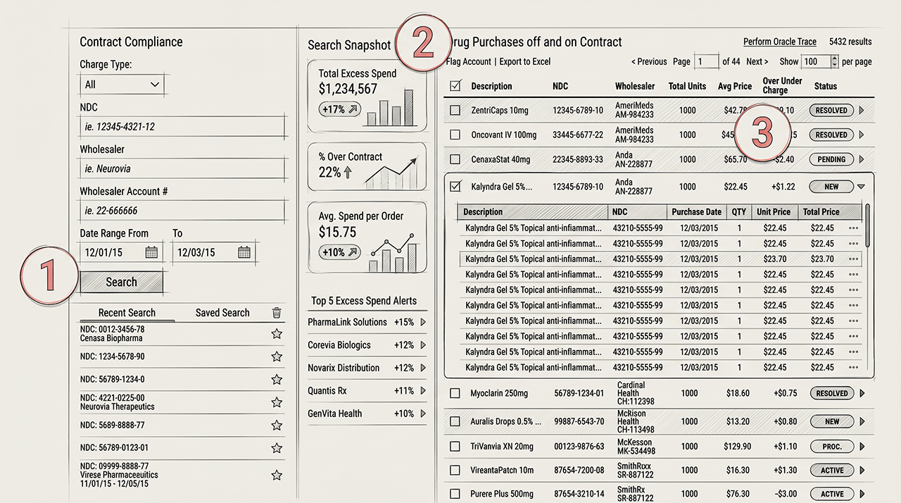Viewport: 901px width, 503px height.
Task: Star the NDC: 56789-1234-0 recent search
Action: [277, 380]
